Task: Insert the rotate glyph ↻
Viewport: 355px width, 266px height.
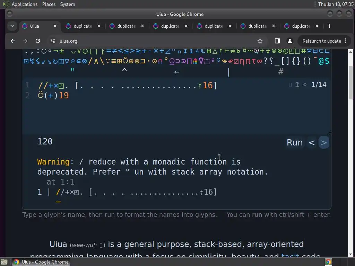Action: pyautogui.click(x=55, y=62)
